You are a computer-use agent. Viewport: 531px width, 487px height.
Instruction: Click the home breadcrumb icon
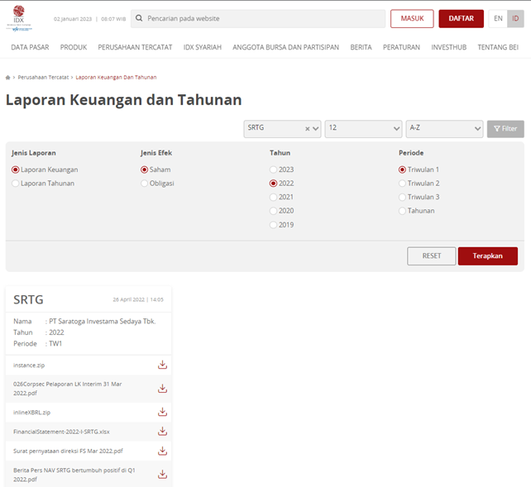7,78
